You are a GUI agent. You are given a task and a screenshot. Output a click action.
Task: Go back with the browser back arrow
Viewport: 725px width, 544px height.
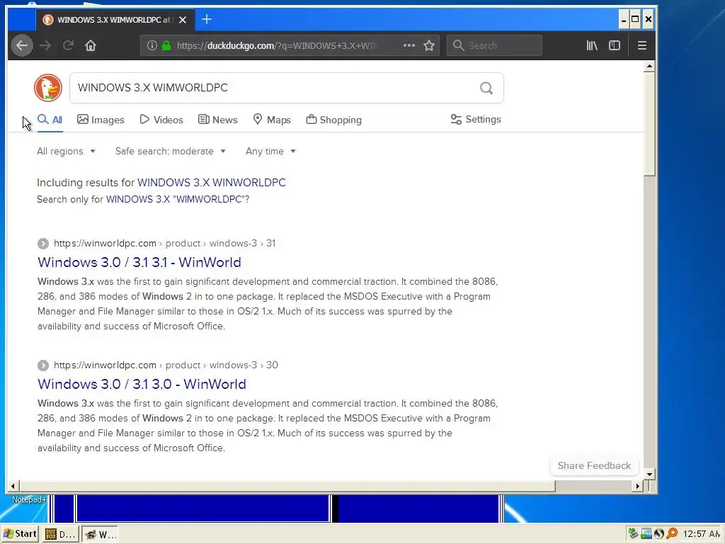tap(22, 45)
